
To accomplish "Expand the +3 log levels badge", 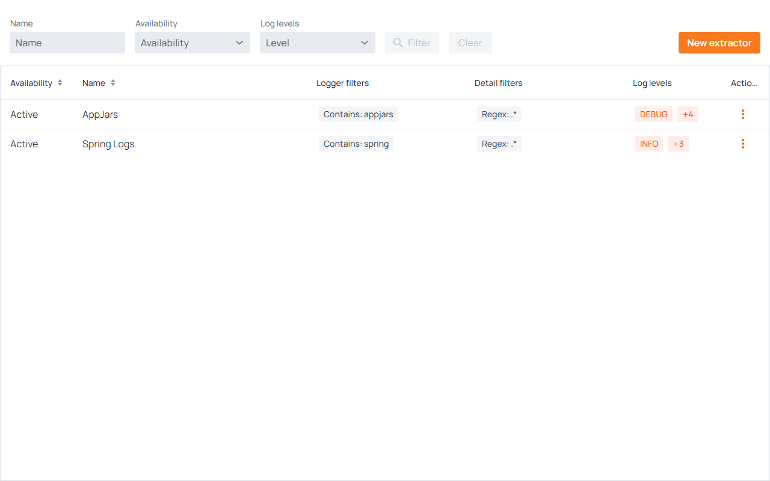I will click(679, 144).
